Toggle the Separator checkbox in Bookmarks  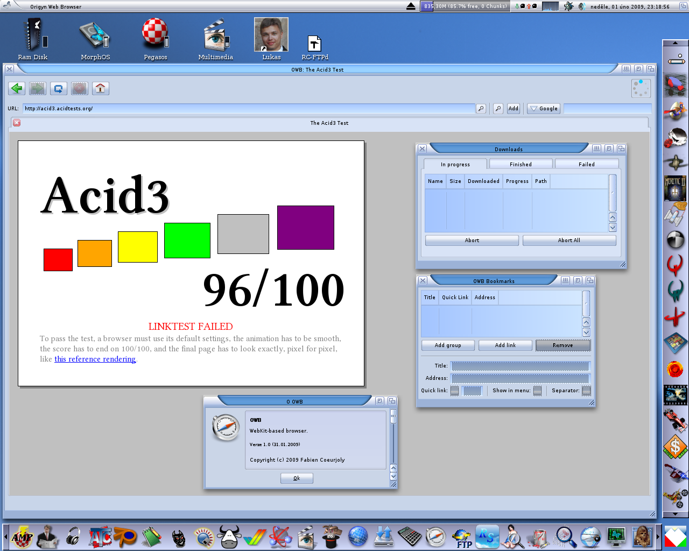[586, 391]
